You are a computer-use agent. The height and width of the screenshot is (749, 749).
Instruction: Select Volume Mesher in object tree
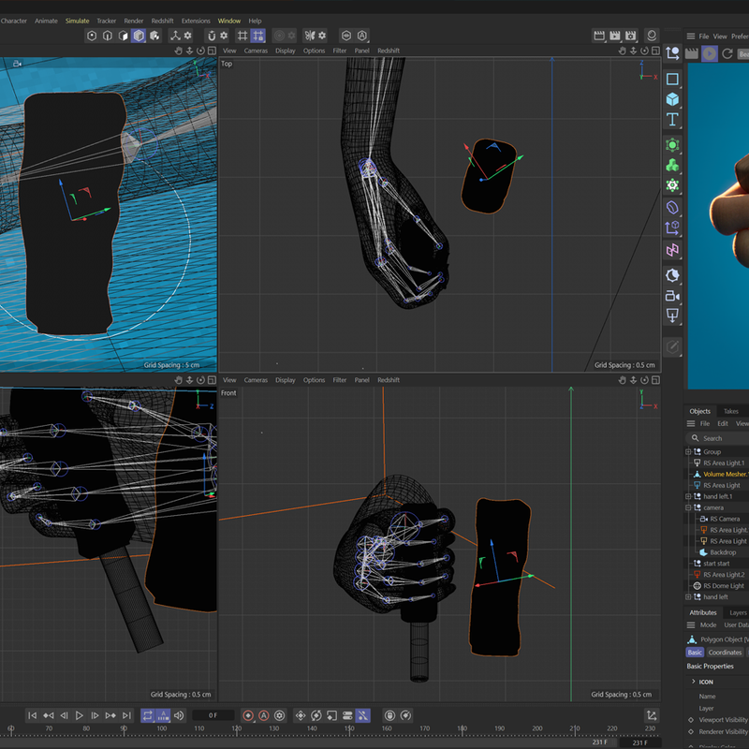pyautogui.click(x=725, y=475)
